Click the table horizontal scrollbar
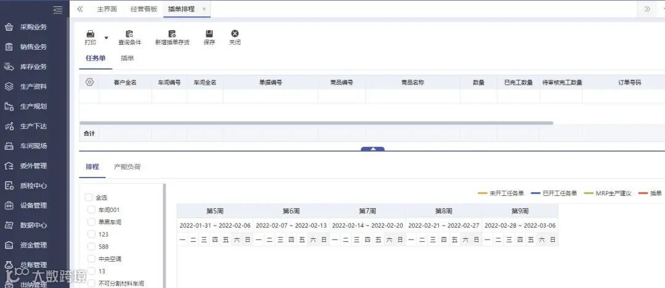The width and height of the screenshot is (665, 288). pyautogui.click(x=316, y=123)
